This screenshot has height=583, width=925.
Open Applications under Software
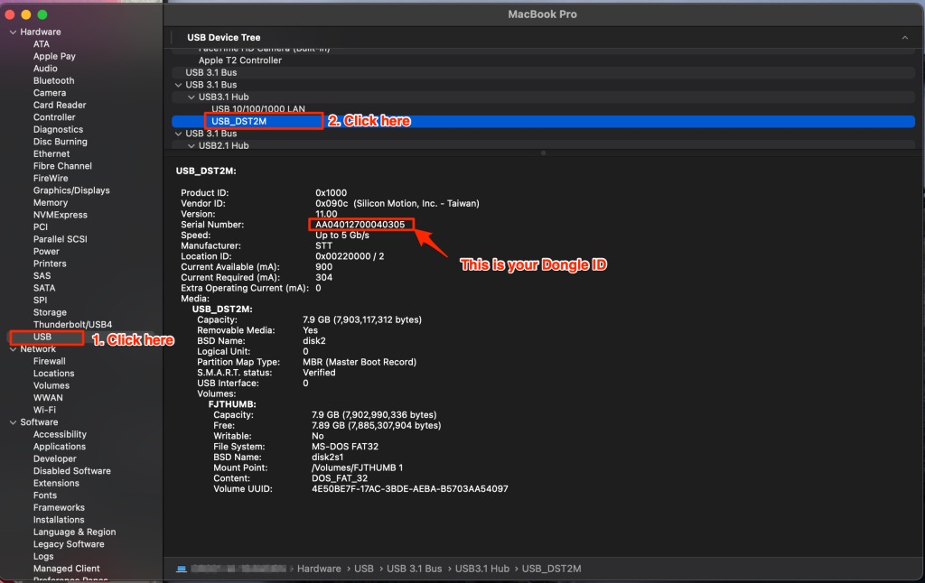click(x=60, y=447)
